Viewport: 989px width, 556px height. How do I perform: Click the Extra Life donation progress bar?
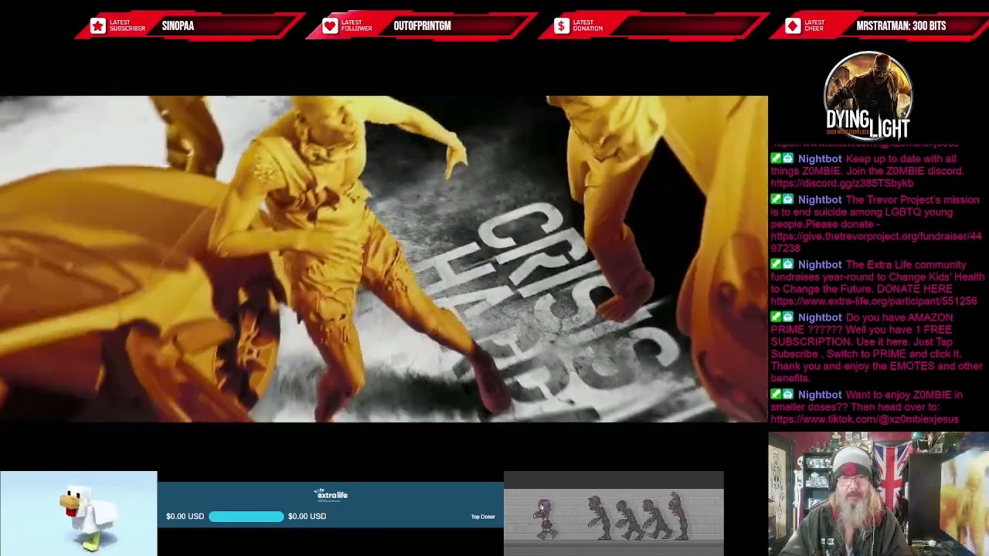246,516
